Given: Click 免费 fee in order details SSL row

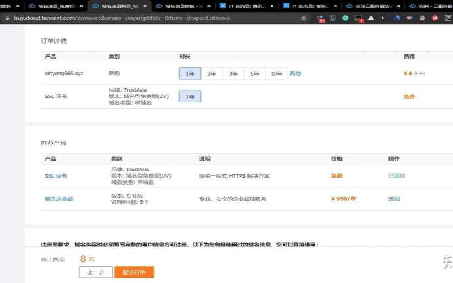Looking at the screenshot, I should pos(409,96).
